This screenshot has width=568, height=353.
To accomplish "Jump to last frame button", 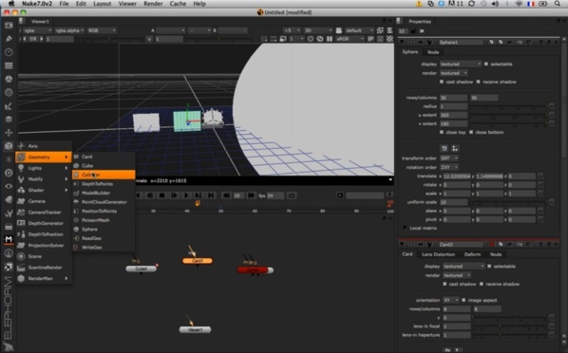I will (211, 195).
